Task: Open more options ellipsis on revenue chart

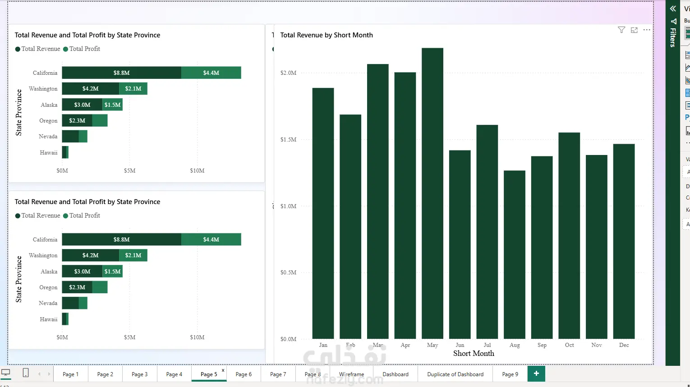Action: point(647,30)
